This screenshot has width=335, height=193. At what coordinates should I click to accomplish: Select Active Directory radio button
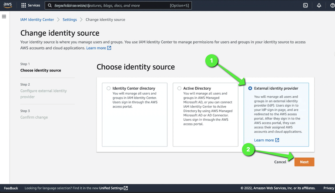coord(179,88)
